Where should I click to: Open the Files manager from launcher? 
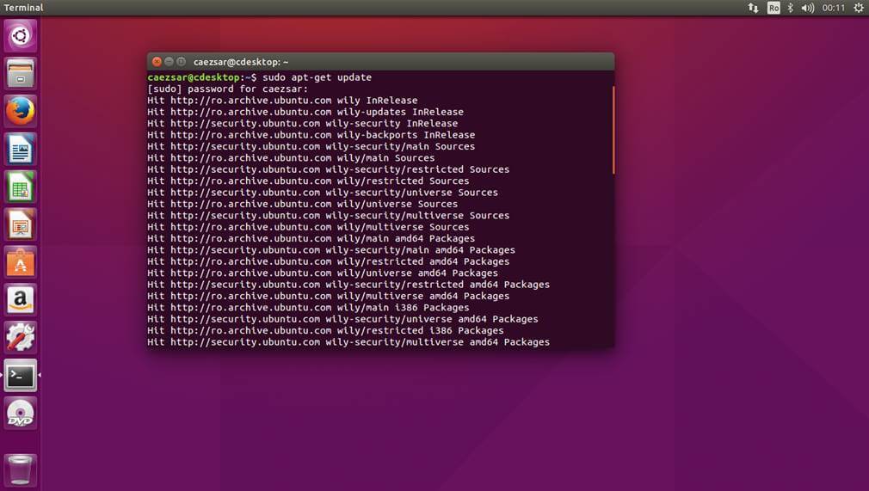(21, 73)
